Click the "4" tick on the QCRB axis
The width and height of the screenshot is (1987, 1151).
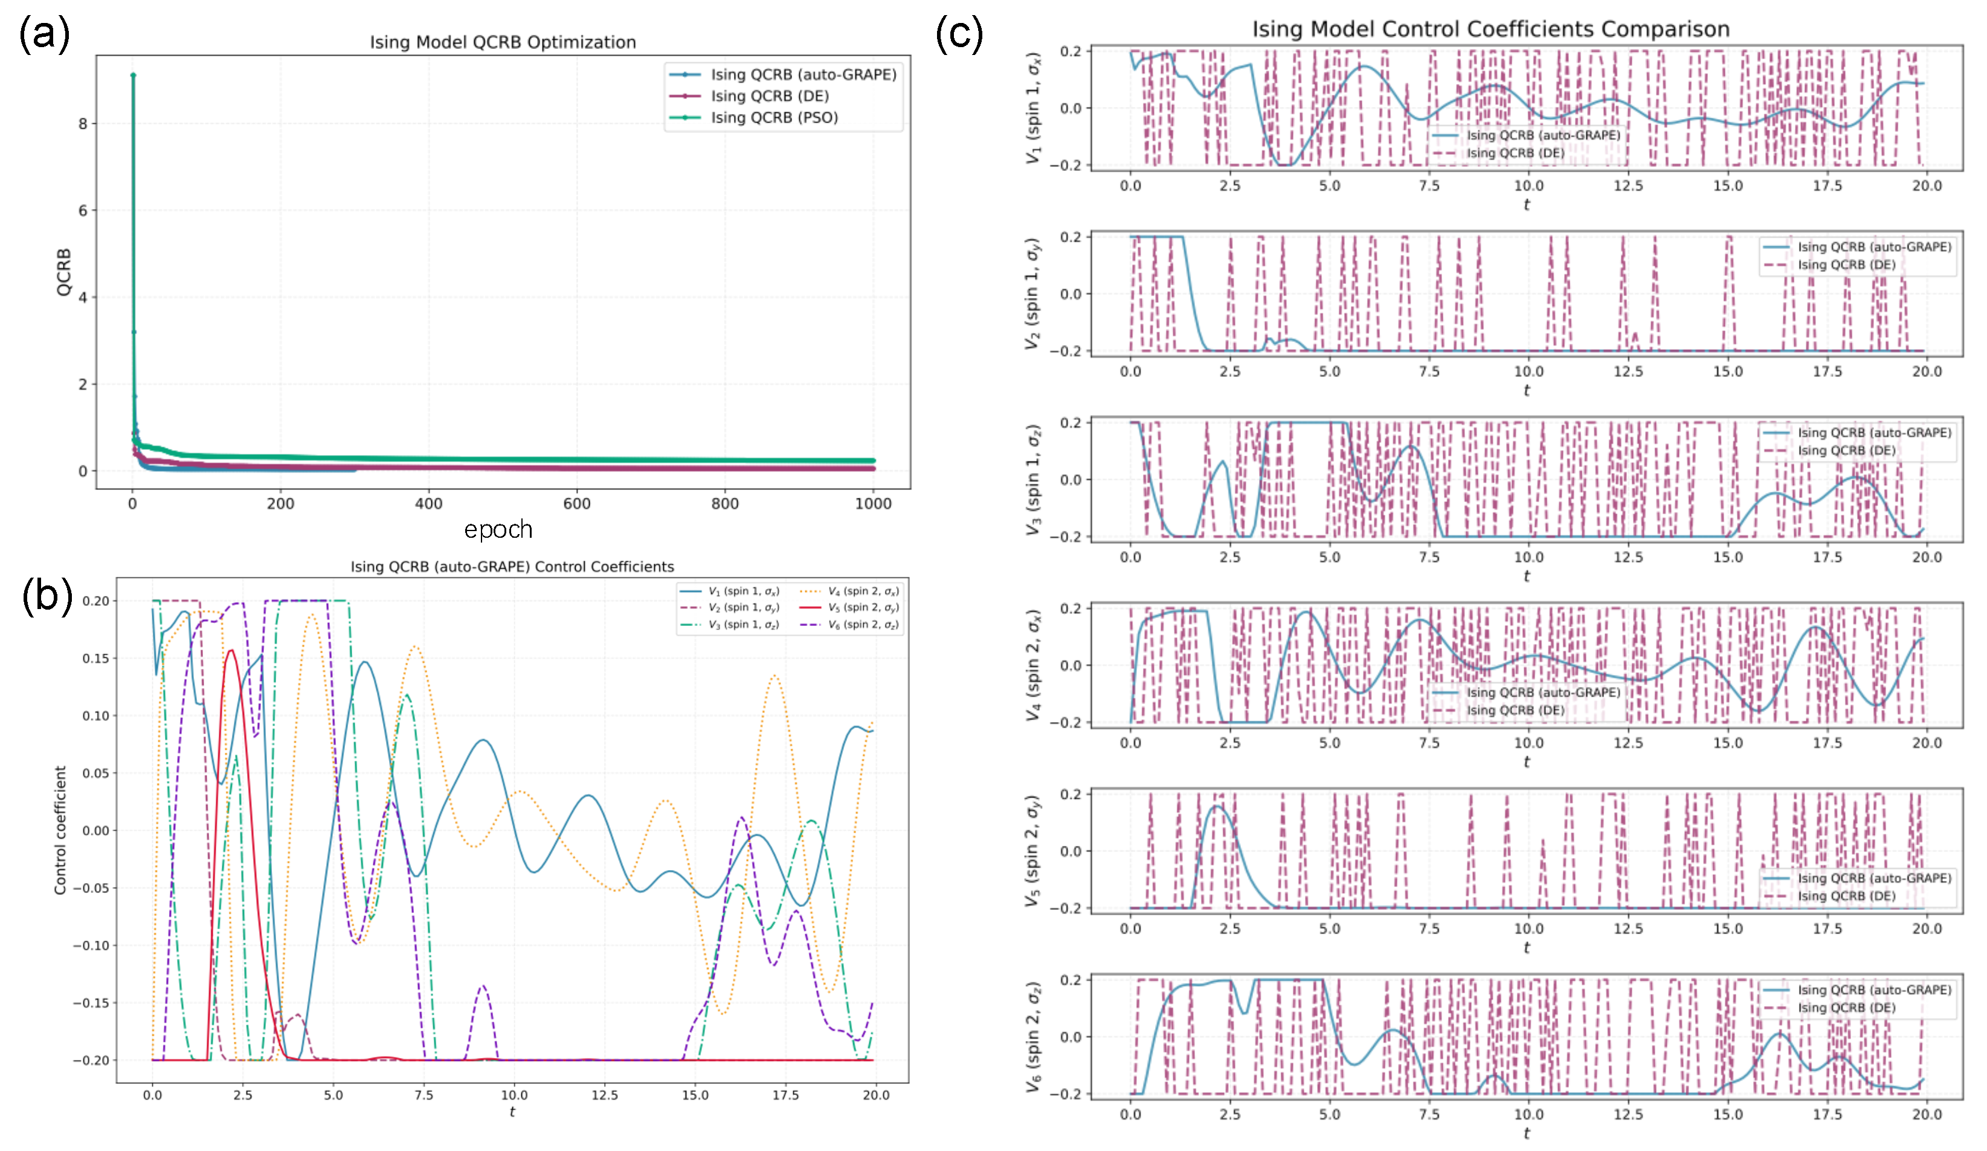pos(83,297)
